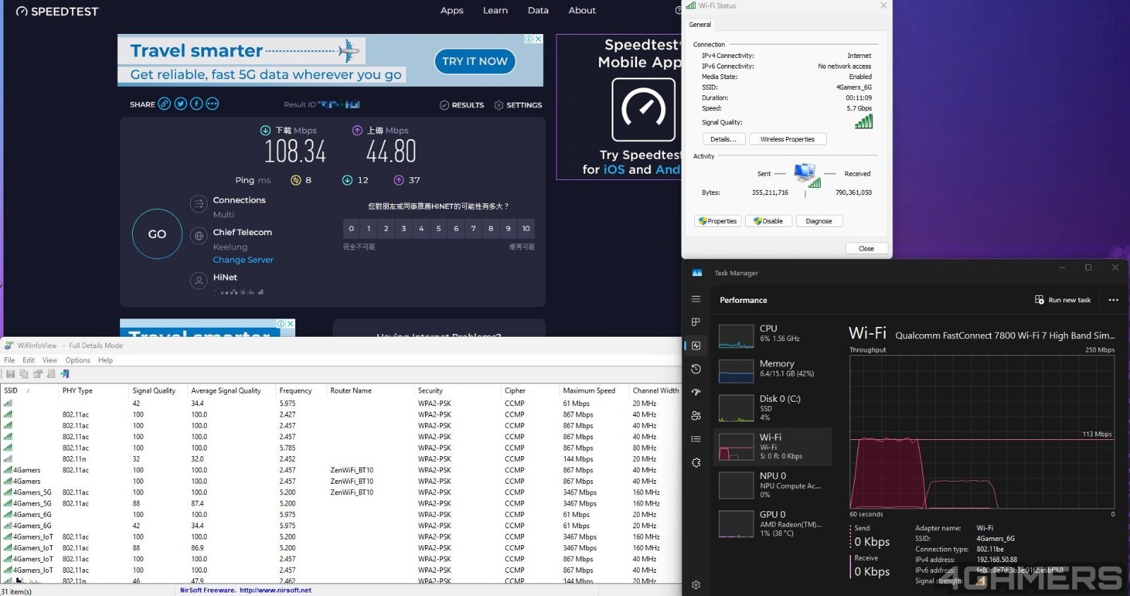Image resolution: width=1130 pixels, height=596 pixels.
Task: Open Services page in Task Manager sidebar
Action: pos(696,463)
